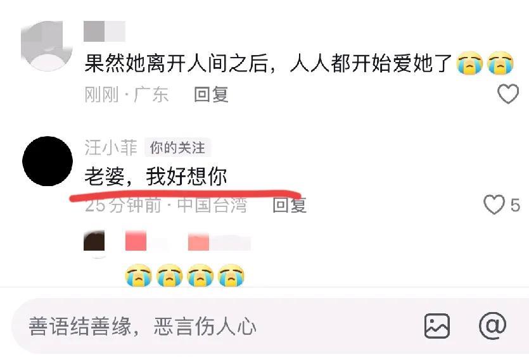Open the image picker in comment box
Screen dimensions: 529x357
tap(437, 326)
